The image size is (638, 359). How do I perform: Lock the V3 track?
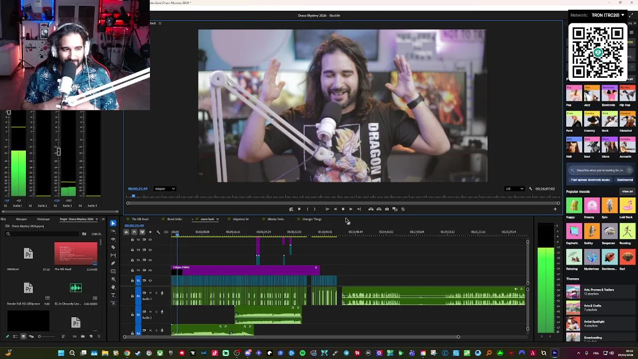click(x=132, y=260)
